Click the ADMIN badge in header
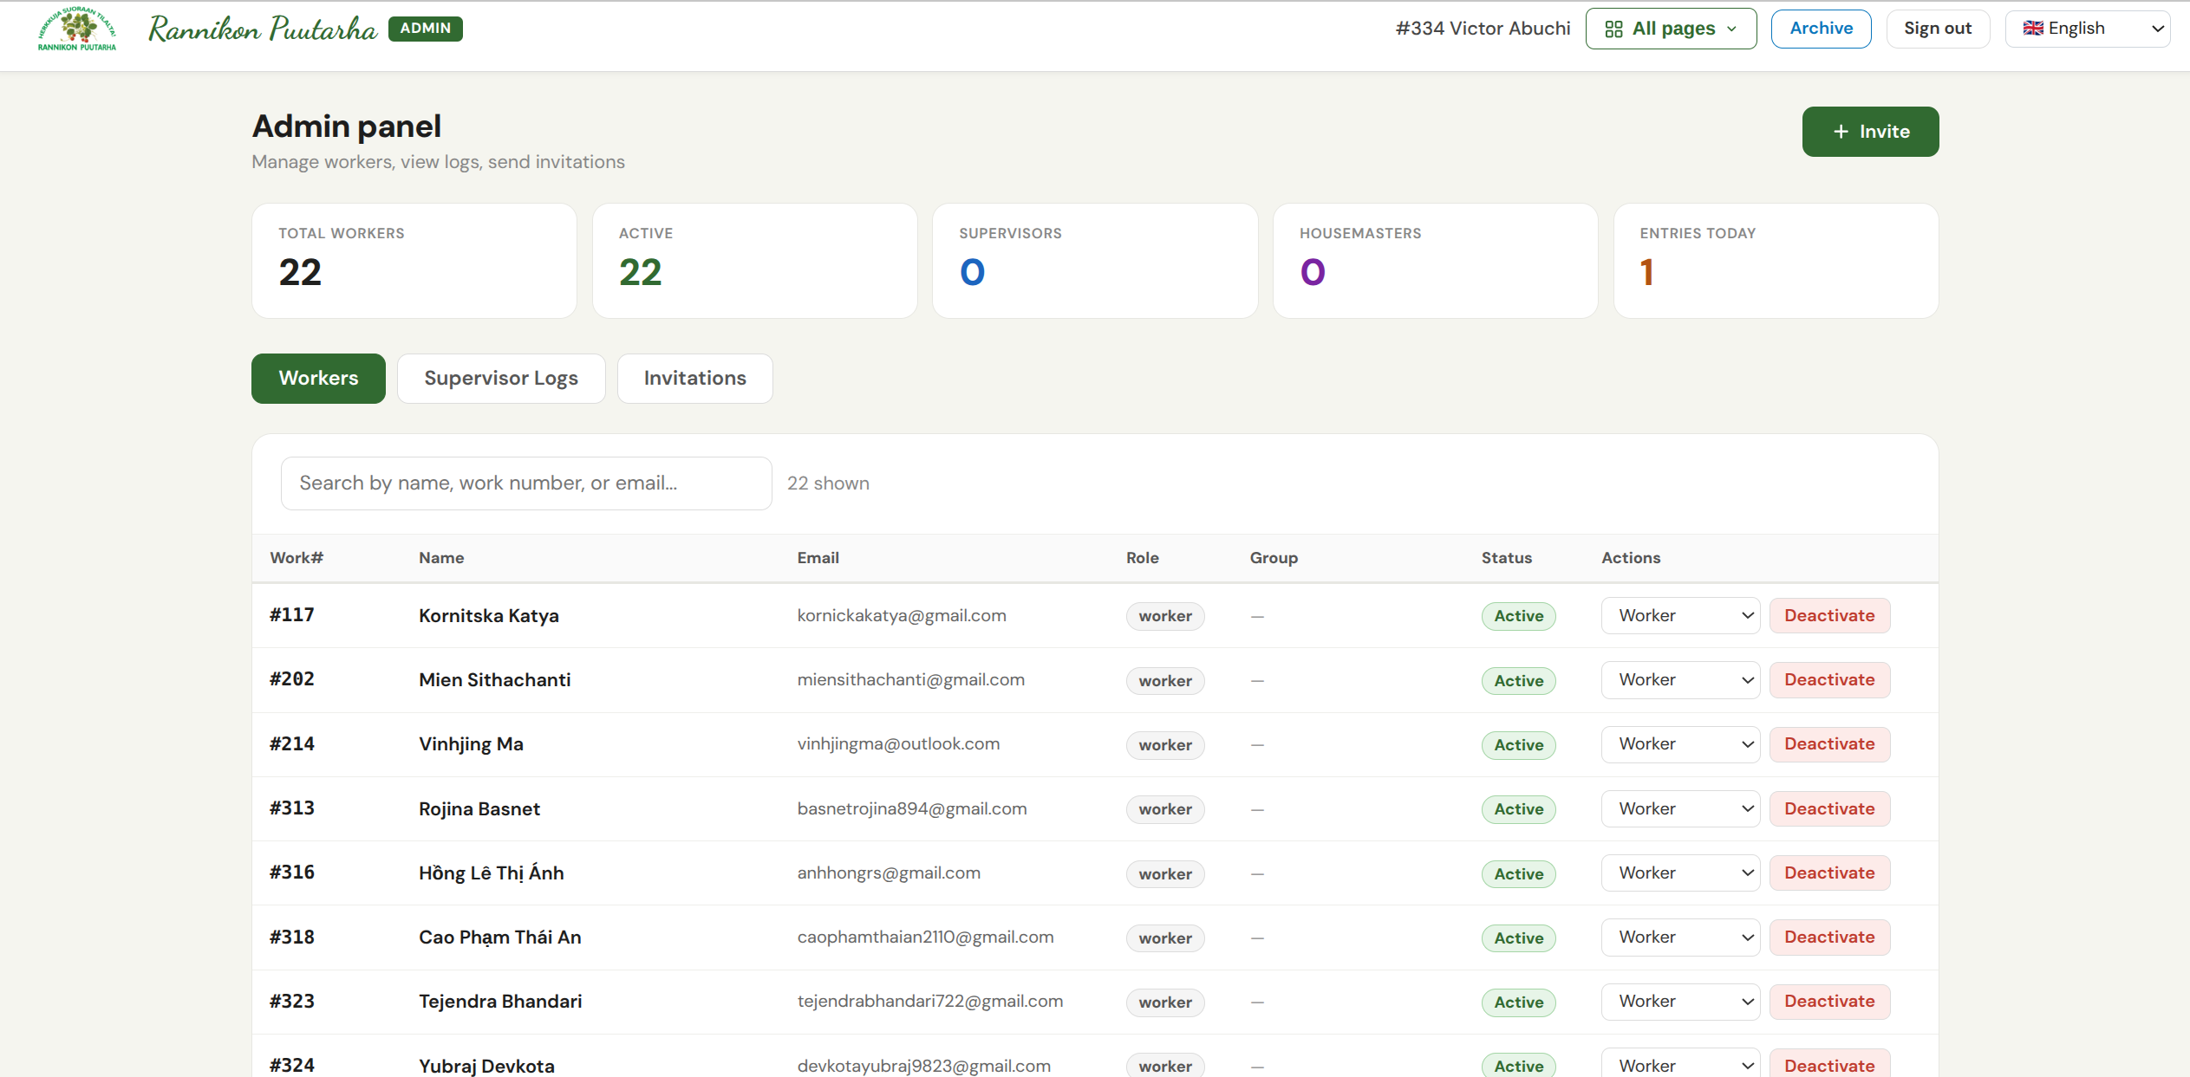The width and height of the screenshot is (2190, 1077). [425, 29]
